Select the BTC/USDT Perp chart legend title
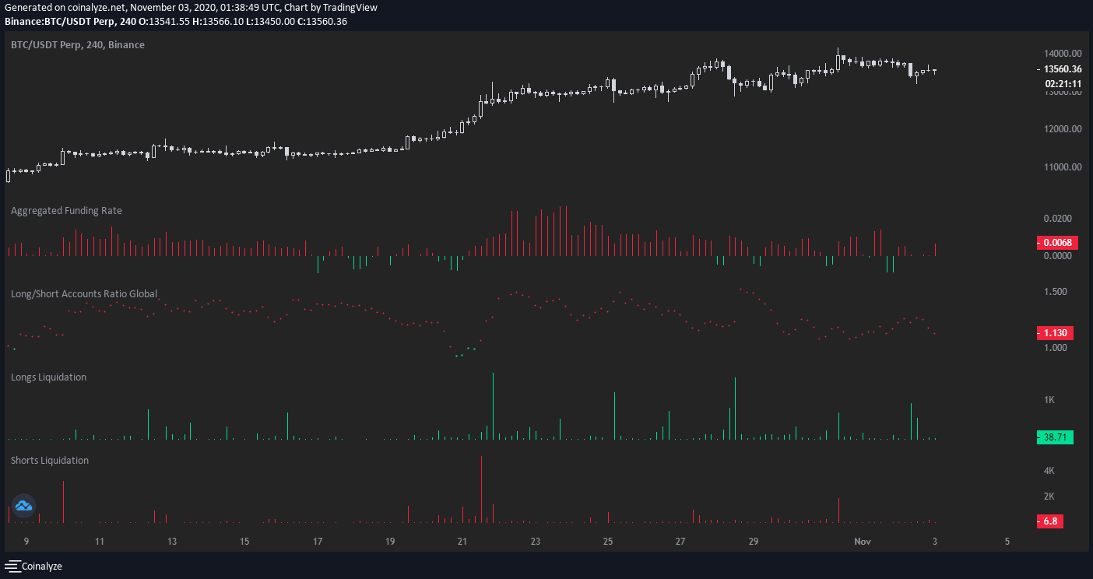Screen dimensions: 1093x579 tap(77, 45)
